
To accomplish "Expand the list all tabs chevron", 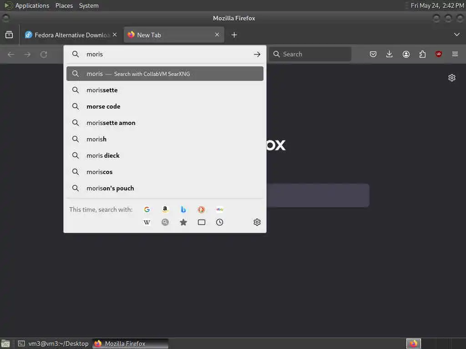I will 457,35.
